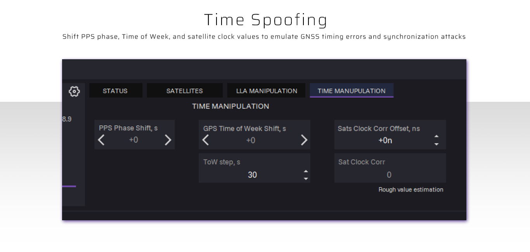The image size is (530, 252).
Task: Lower the Sats Clock Corr Offset
Action: tap(436, 144)
